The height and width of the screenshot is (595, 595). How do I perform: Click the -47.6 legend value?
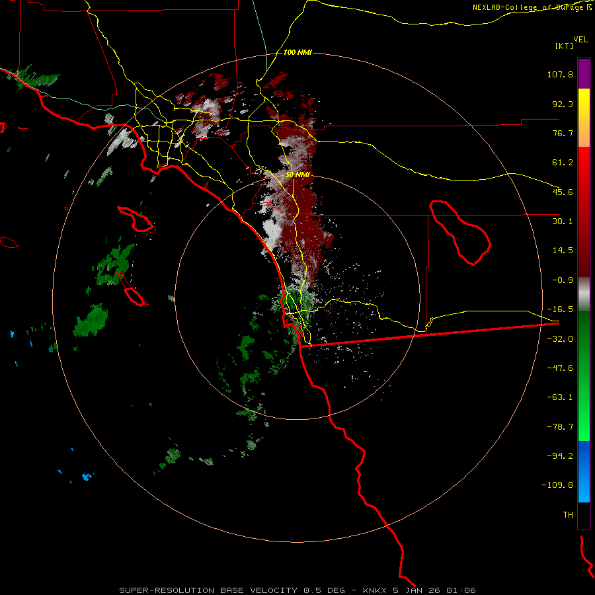click(x=560, y=368)
